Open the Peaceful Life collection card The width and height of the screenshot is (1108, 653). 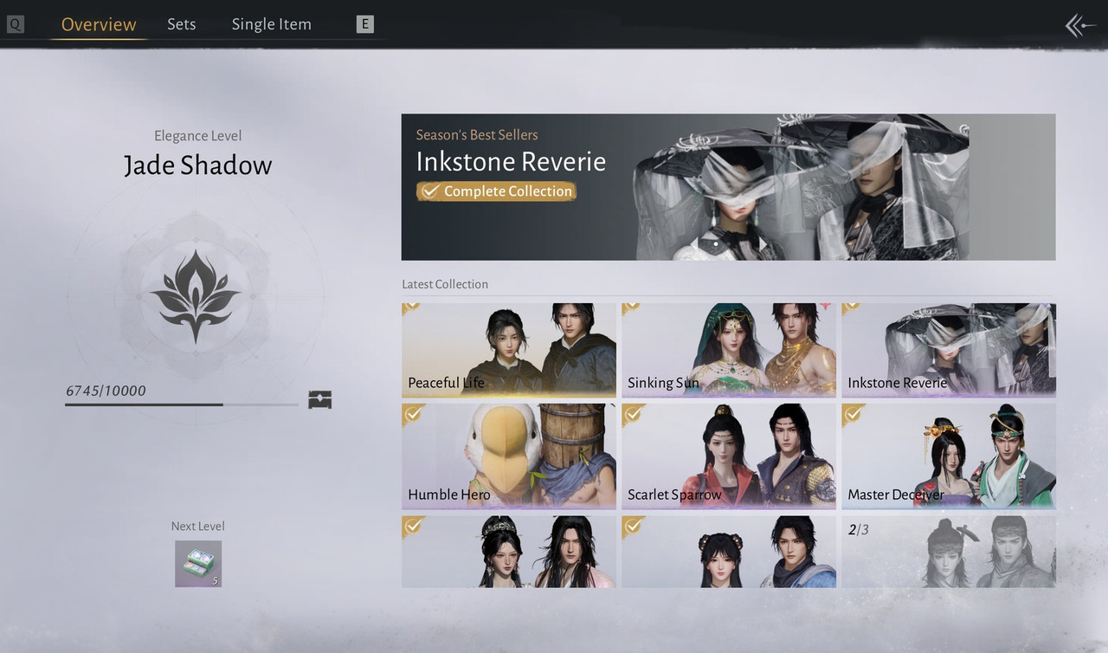pos(509,350)
